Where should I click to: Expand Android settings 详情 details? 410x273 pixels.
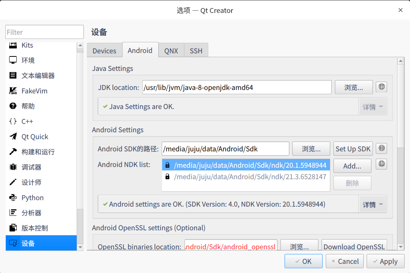[x=373, y=204]
